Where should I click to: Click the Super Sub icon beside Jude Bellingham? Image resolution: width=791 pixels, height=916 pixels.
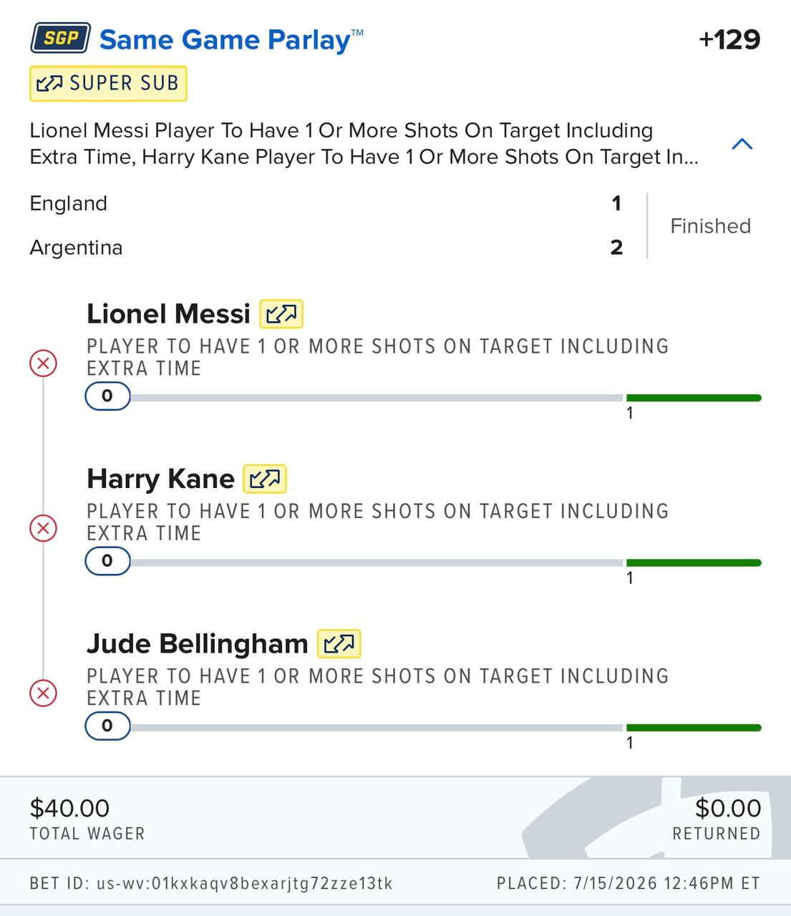coord(339,644)
